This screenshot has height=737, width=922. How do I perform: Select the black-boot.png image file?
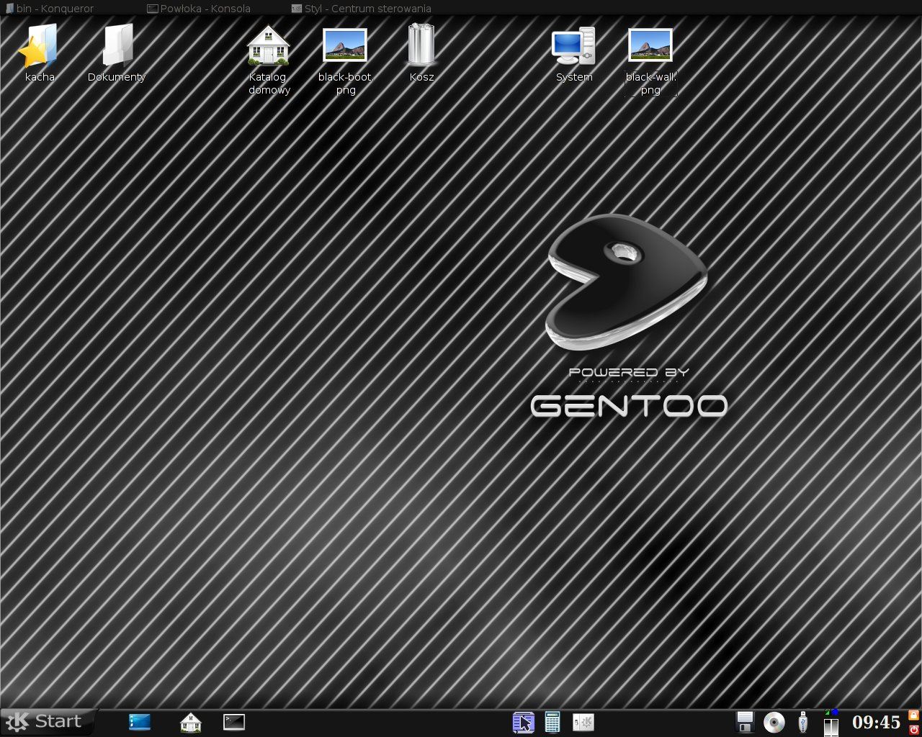(345, 61)
